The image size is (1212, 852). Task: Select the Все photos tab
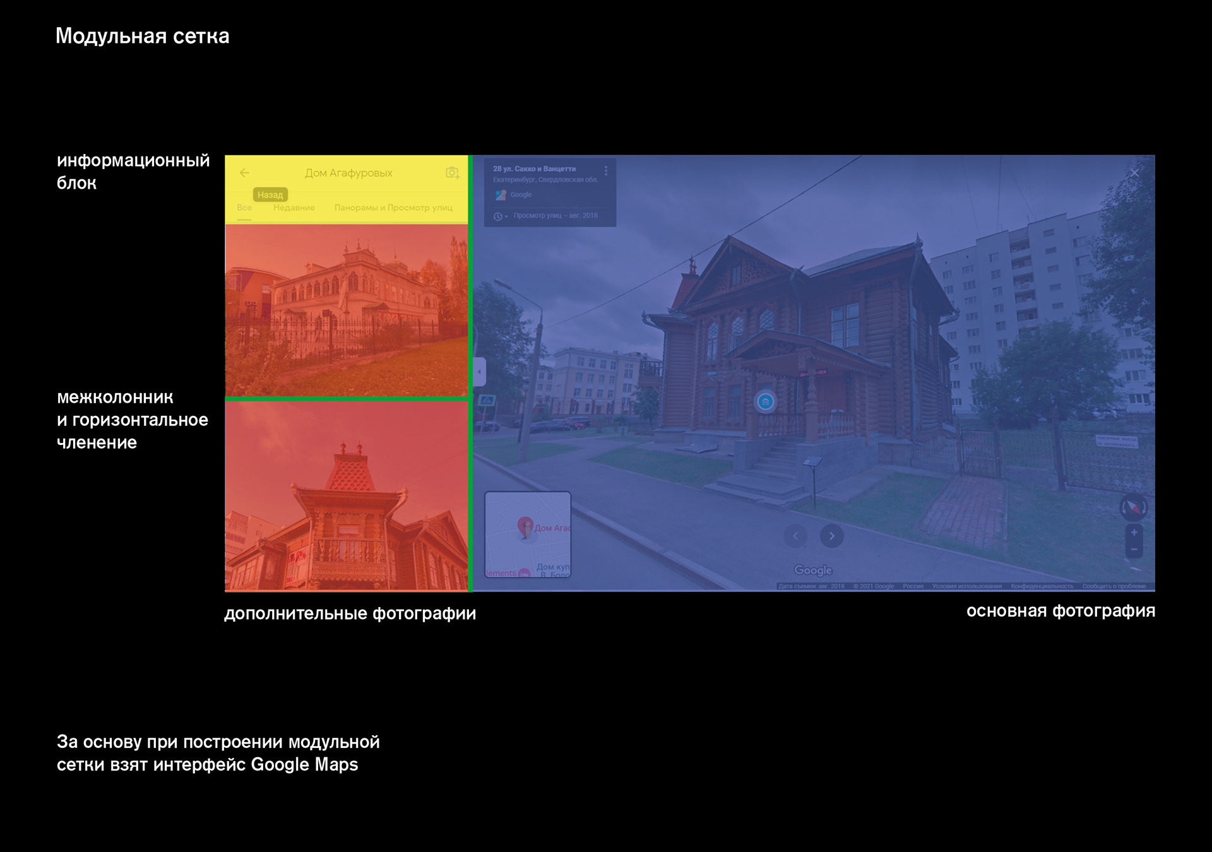pyautogui.click(x=244, y=208)
